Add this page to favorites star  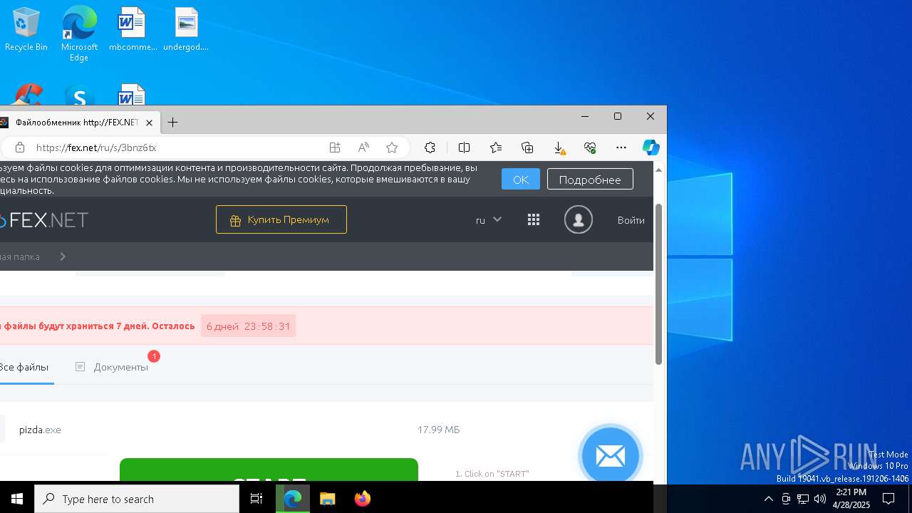pos(392,147)
